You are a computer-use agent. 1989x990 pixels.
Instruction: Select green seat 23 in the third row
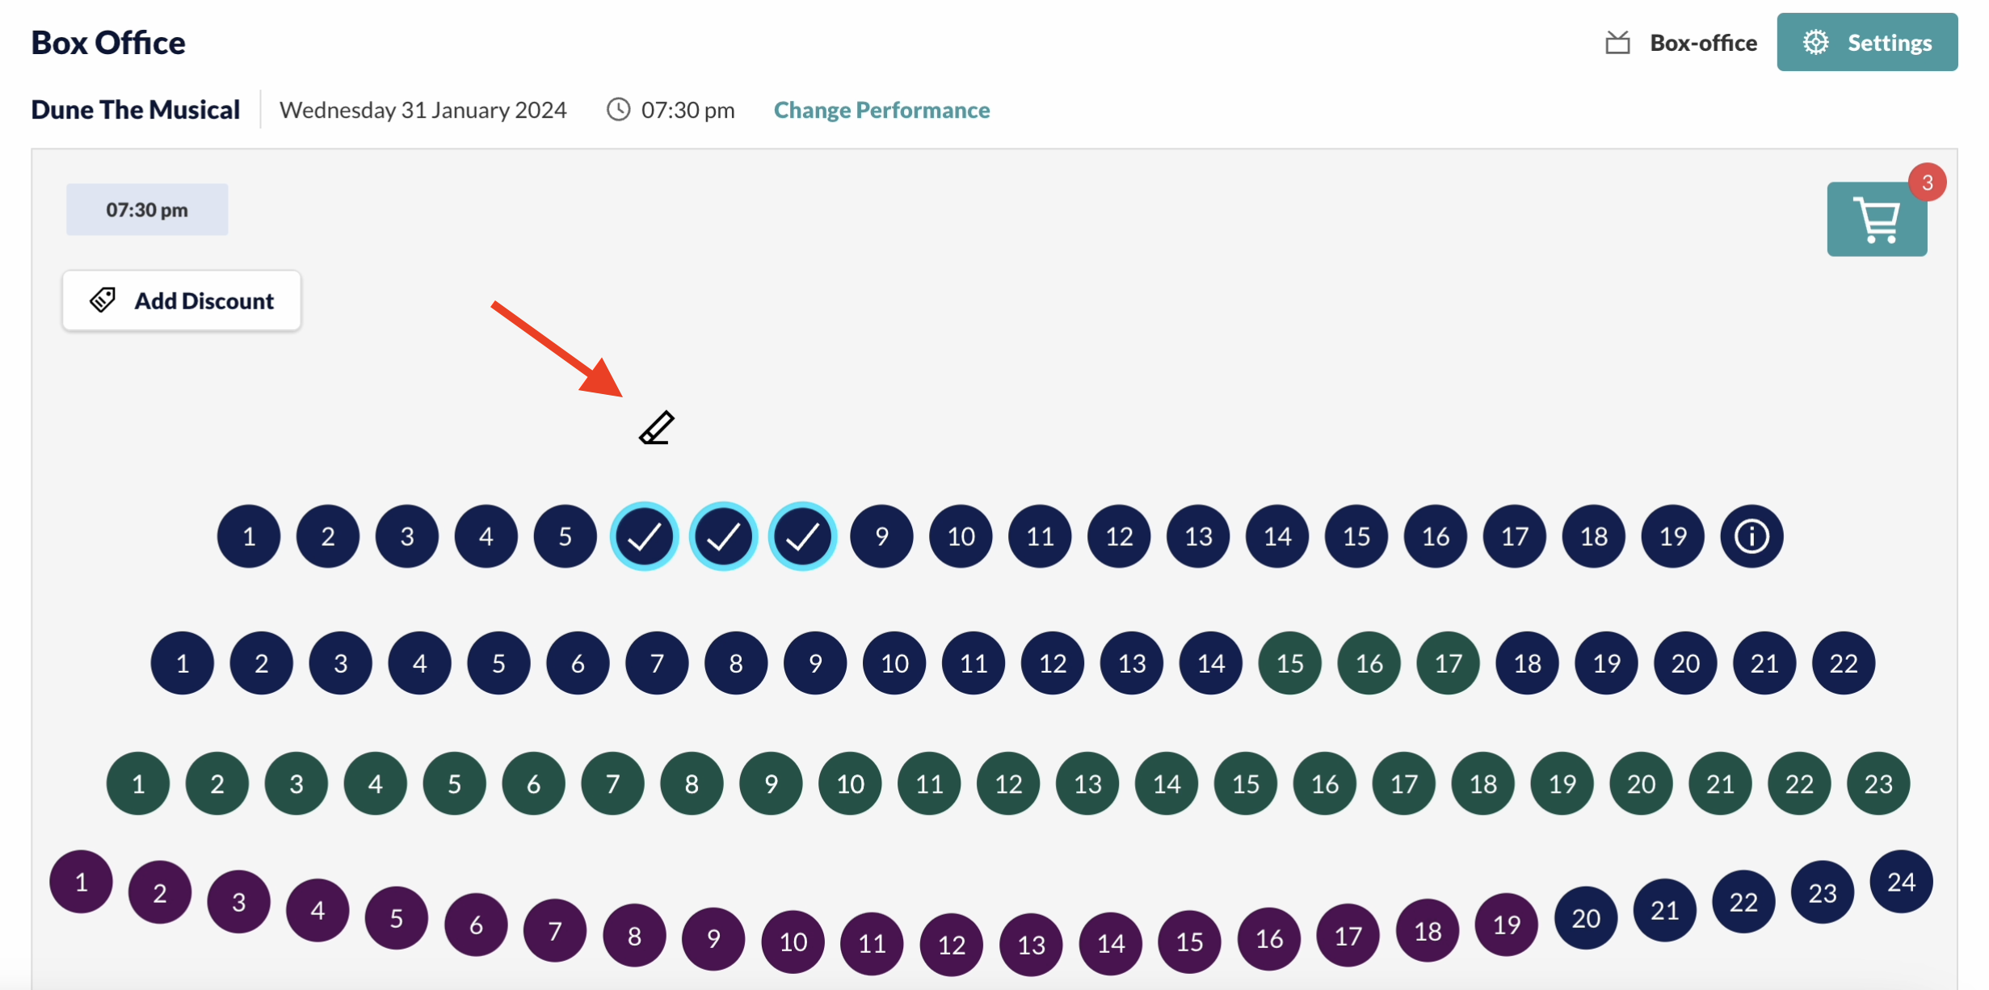(1878, 783)
